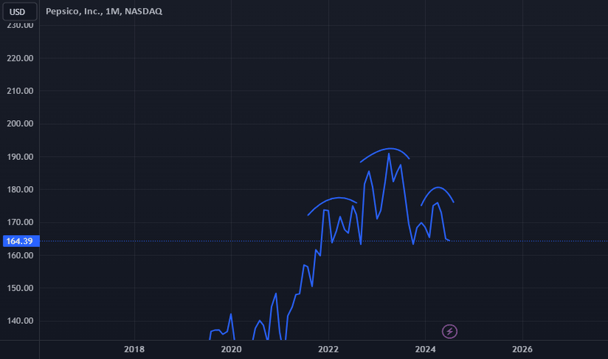Image resolution: width=608 pixels, height=359 pixels.
Task: Click the 180.00 price axis label
Action: point(20,189)
